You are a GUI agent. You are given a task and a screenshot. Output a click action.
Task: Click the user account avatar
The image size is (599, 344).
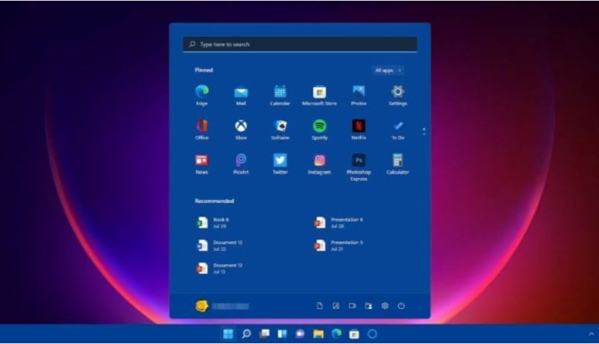pyautogui.click(x=202, y=306)
